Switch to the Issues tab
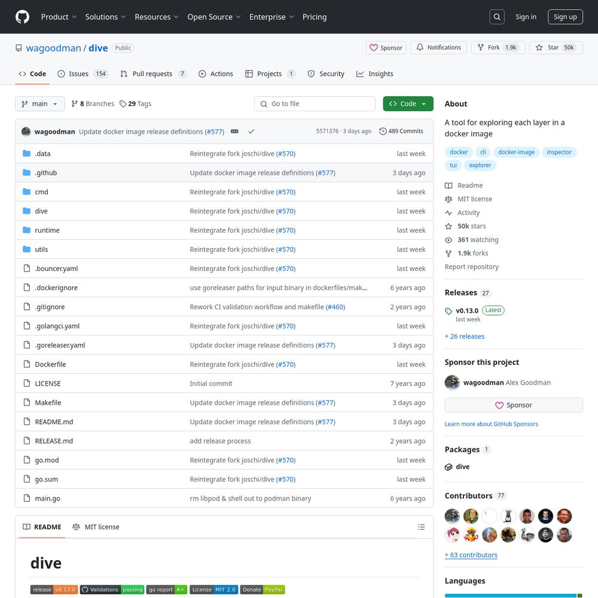This screenshot has height=598, width=598. pos(83,74)
